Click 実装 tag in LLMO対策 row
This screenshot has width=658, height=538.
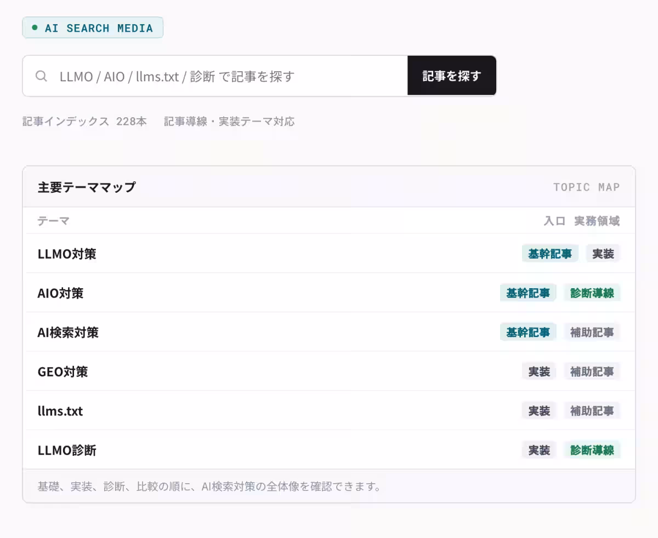603,254
